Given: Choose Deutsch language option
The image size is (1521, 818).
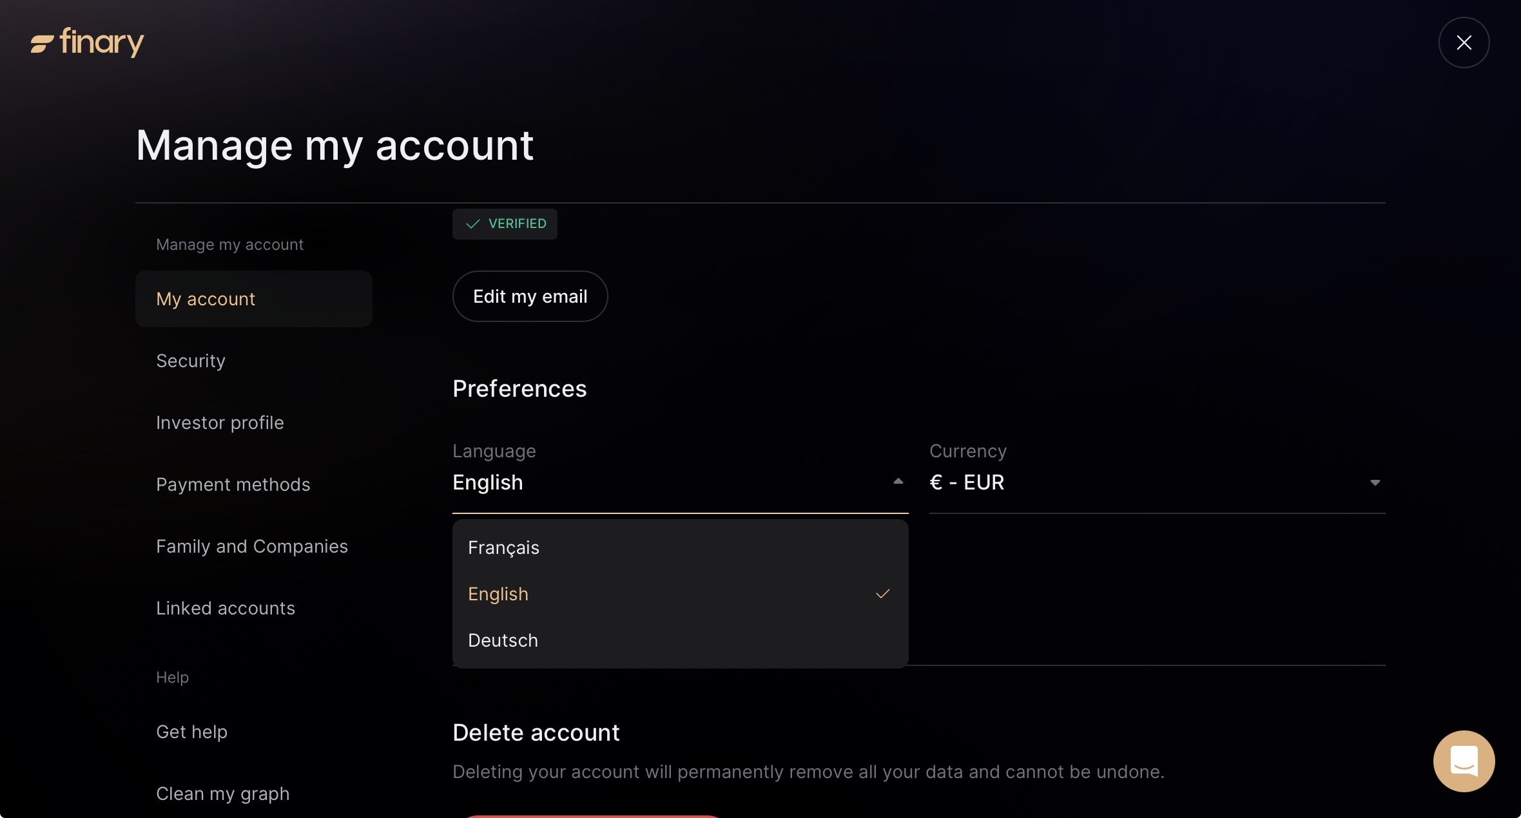Looking at the screenshot, I should 503,640.
